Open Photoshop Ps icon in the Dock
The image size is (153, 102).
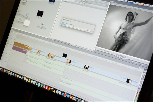click(x=68, y=96)
